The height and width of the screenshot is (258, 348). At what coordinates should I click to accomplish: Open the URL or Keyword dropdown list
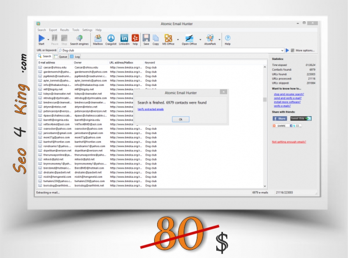click(282, 50)
